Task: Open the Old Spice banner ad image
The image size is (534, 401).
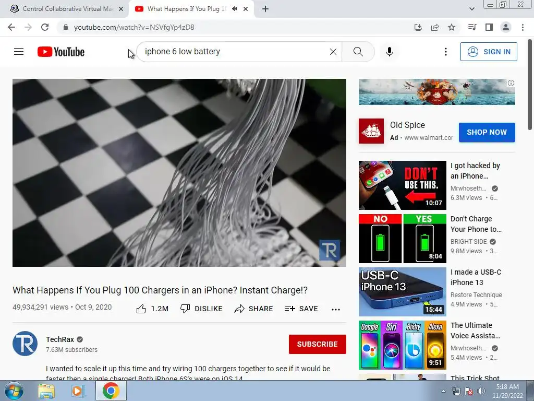Action: click(x=436, y=92)
